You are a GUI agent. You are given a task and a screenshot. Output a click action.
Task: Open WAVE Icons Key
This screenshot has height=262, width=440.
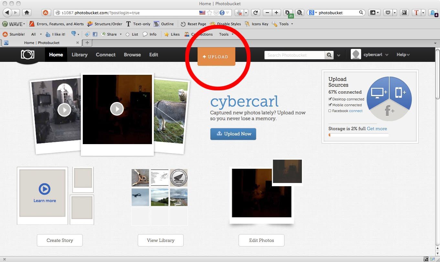pos(256,24)
